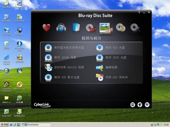170x127 pixels.
Task: Open the globe-with-folder desktop shortcut
Action: tap(20, 72)
